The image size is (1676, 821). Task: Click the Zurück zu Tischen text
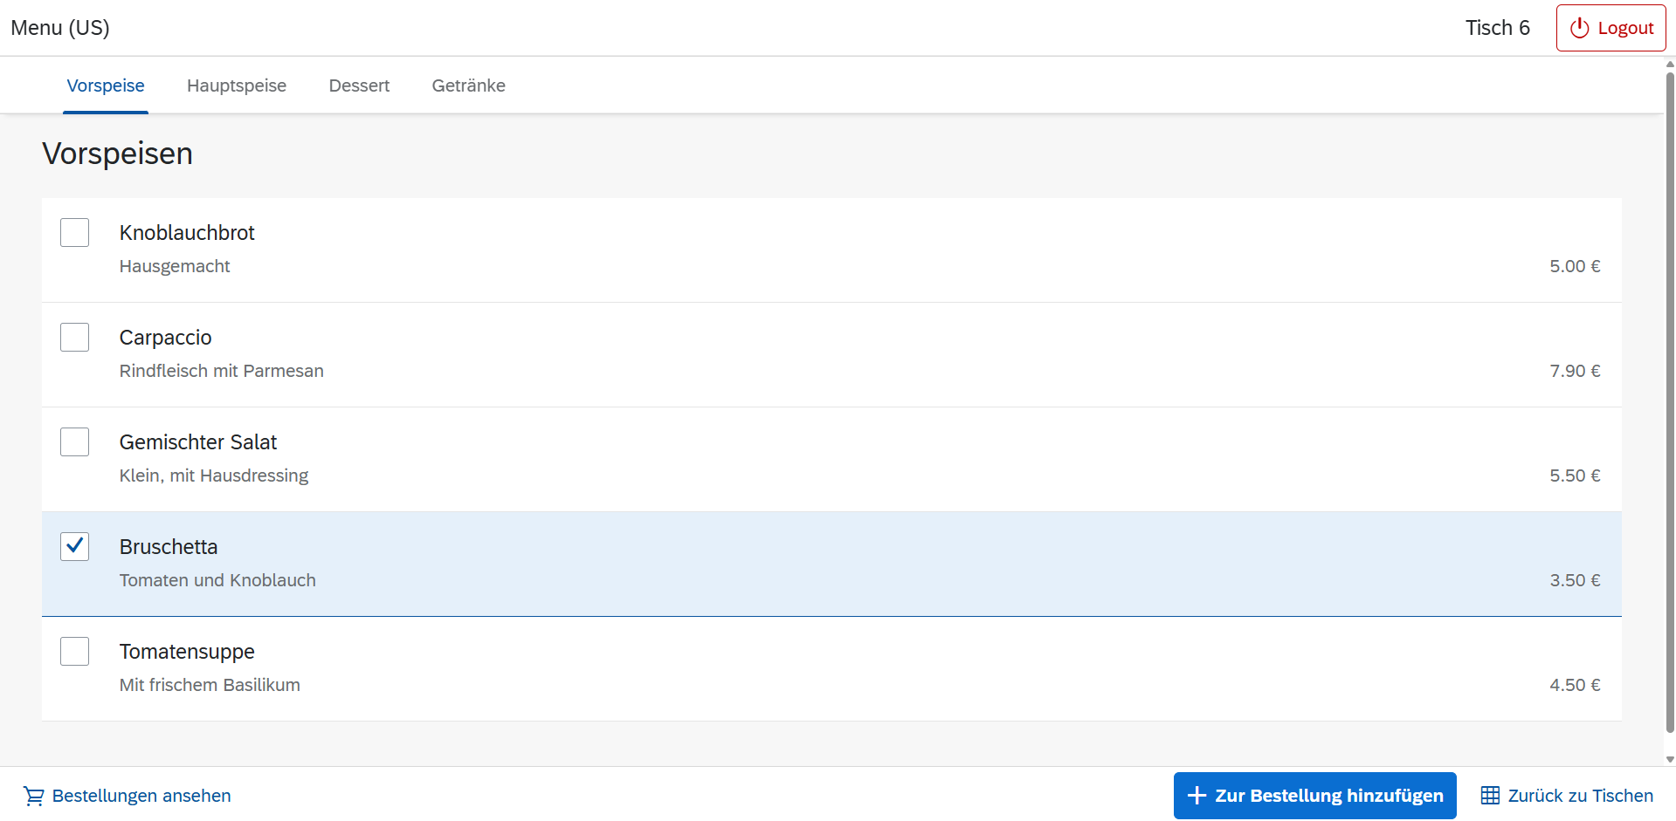1580,796
